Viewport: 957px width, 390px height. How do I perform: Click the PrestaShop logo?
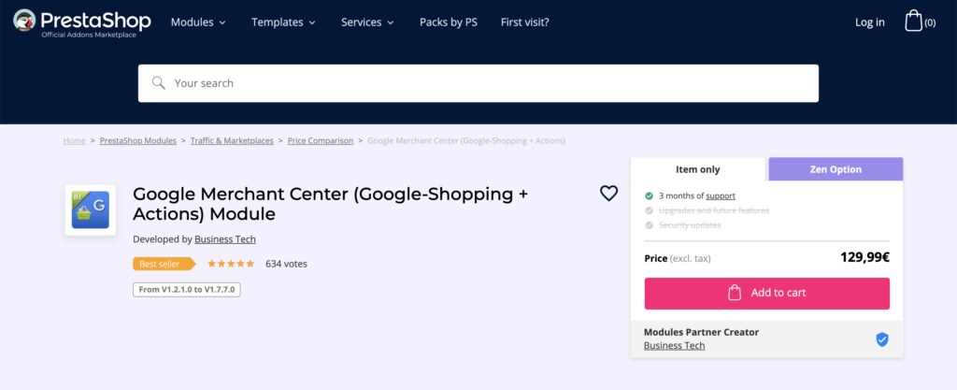click(82, 22)
